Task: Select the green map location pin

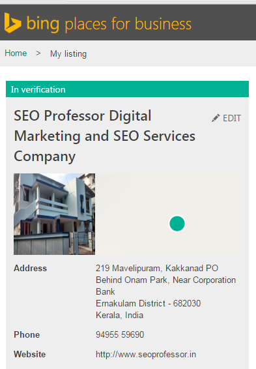Action: click(x=177, y=224)
